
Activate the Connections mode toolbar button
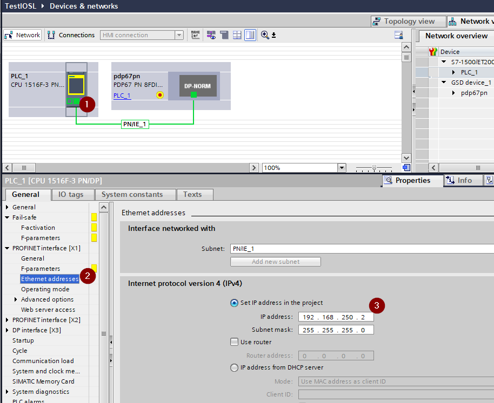tap(71, 35)
